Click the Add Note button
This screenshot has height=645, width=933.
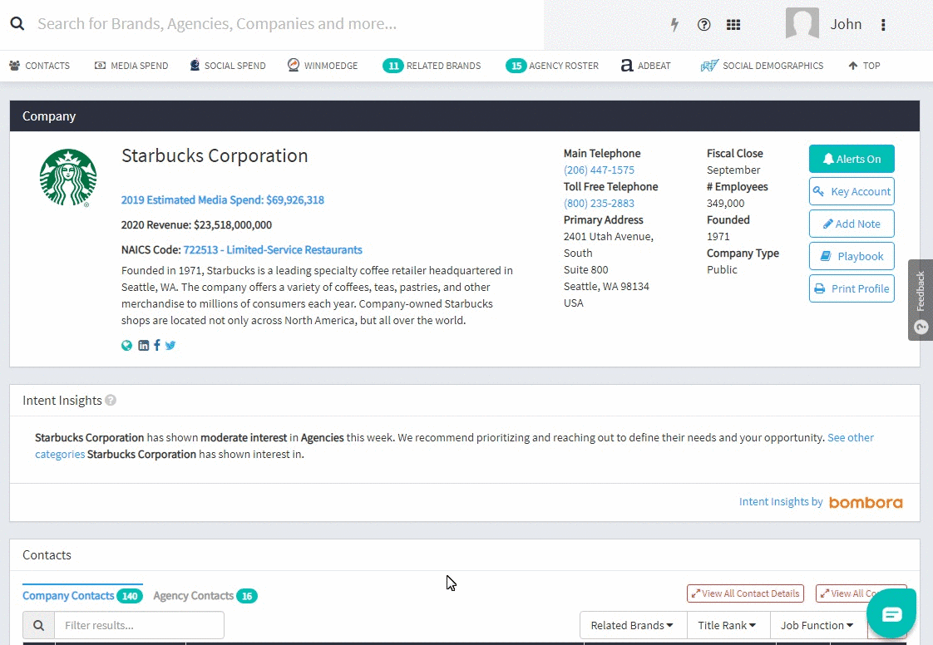[x=852, y=224]
